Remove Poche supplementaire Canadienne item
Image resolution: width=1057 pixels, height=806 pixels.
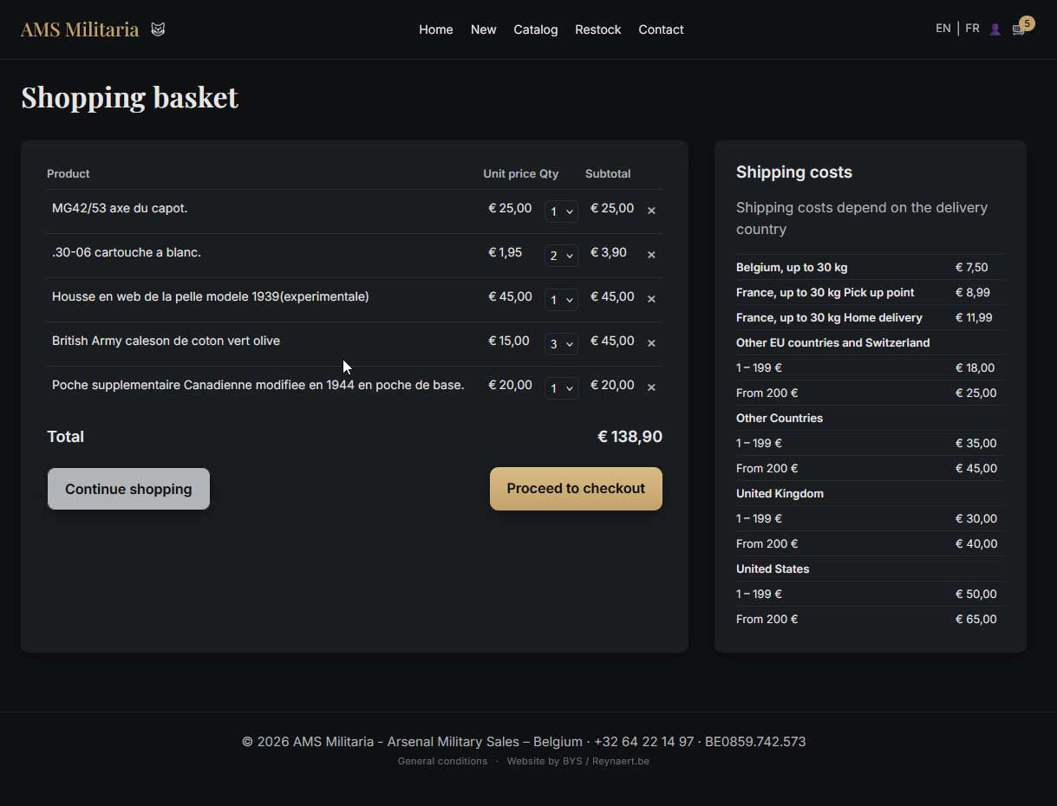click(651, 387)
